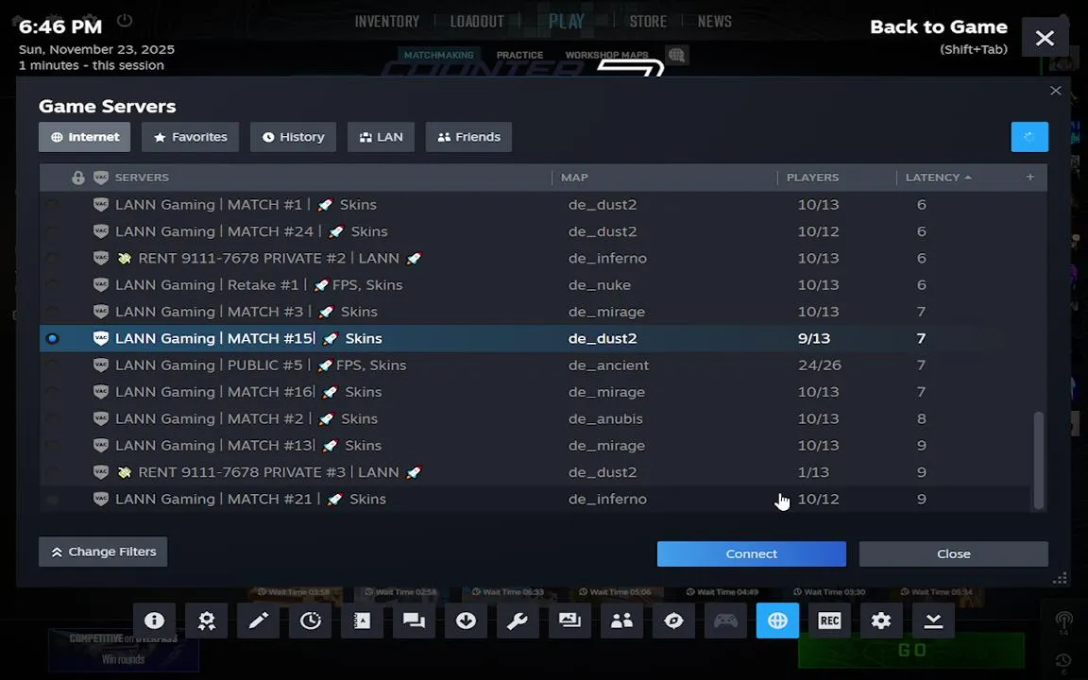Open the Notes pencil icon
This screenshot has height=680, width=1088.
pos(258,620)
